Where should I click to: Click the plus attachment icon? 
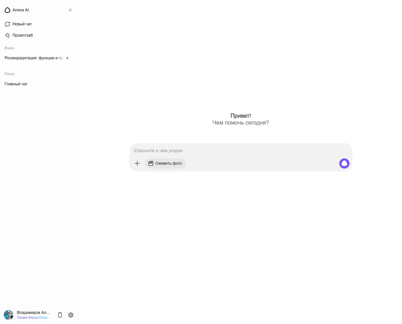click(x=137, y=163)
